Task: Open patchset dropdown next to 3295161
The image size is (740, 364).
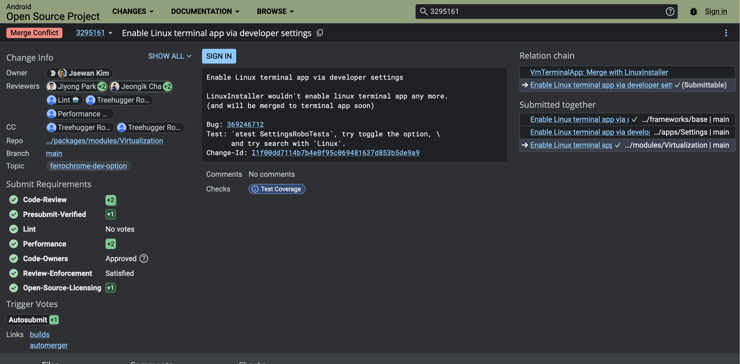Action: [x=110, y=33]
